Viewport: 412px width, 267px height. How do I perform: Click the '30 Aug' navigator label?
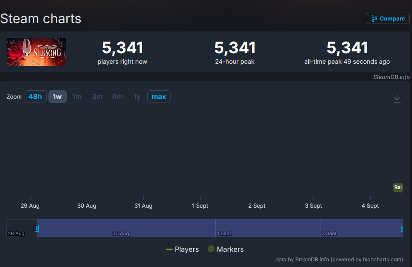coord(121,233)
